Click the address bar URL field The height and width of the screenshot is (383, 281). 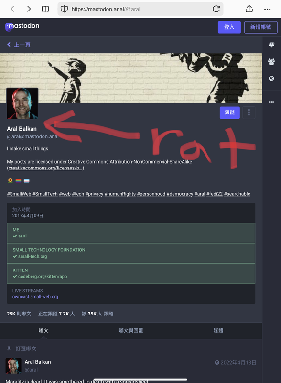(x=140, y=9)
